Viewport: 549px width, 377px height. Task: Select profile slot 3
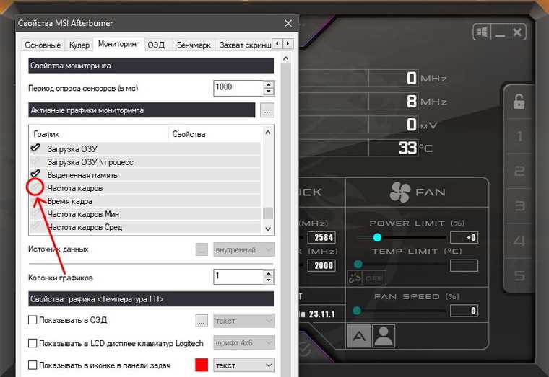tap(519, 205)
